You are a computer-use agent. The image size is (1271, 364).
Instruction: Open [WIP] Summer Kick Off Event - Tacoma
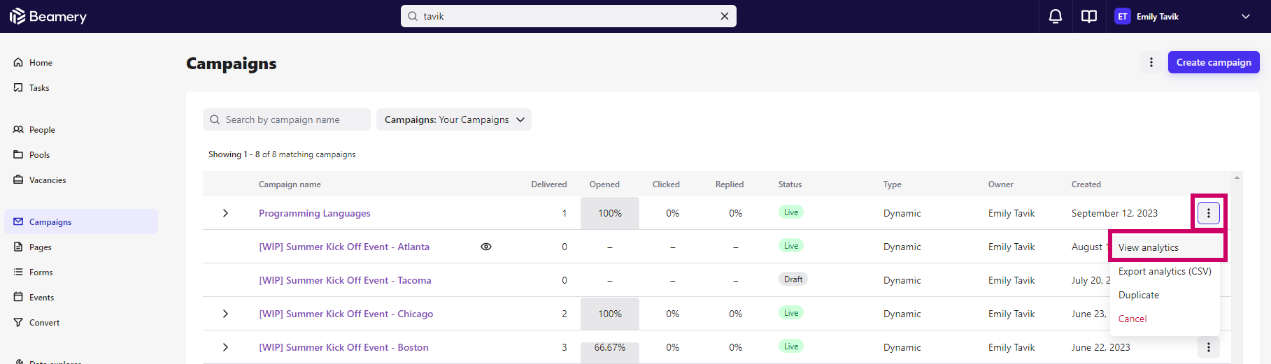(345, 280)
